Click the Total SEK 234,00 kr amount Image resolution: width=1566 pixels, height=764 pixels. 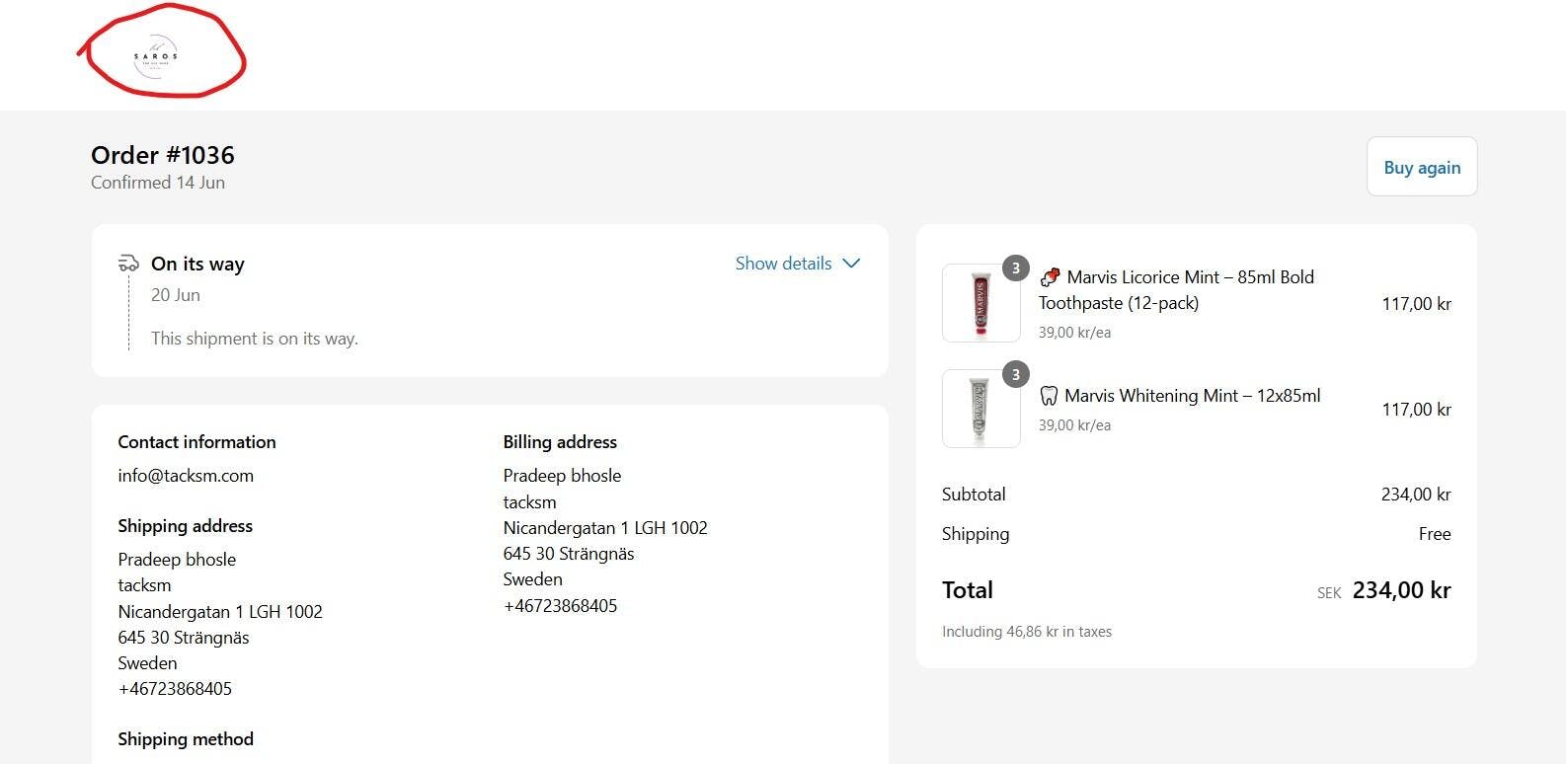click(1383, 590)
